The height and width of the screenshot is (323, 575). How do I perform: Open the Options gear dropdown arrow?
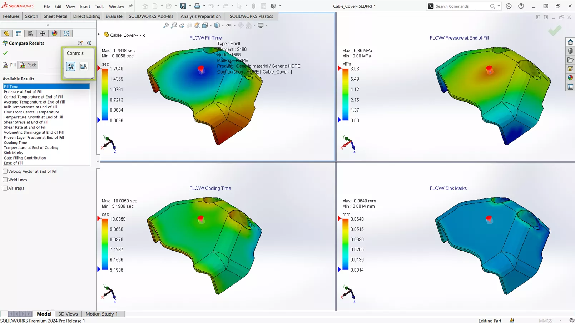tap(280, 6)
